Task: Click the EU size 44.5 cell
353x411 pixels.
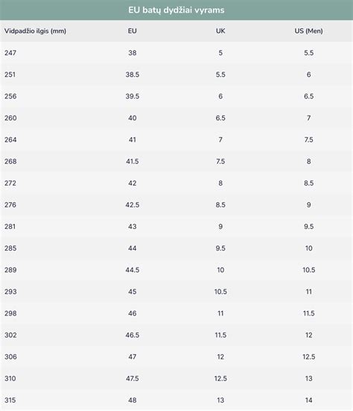Action: click(x=132, y=270)
